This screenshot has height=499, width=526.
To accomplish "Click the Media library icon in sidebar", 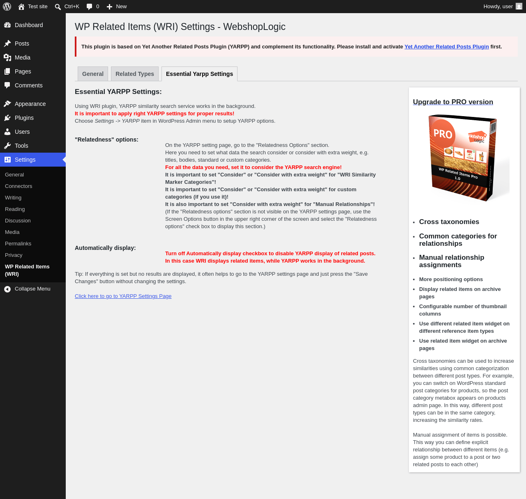I will (x=7, y=57).
